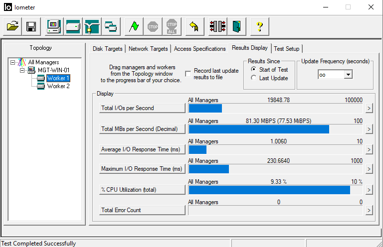Click the question mark About icon

click(x=259, y=26)
